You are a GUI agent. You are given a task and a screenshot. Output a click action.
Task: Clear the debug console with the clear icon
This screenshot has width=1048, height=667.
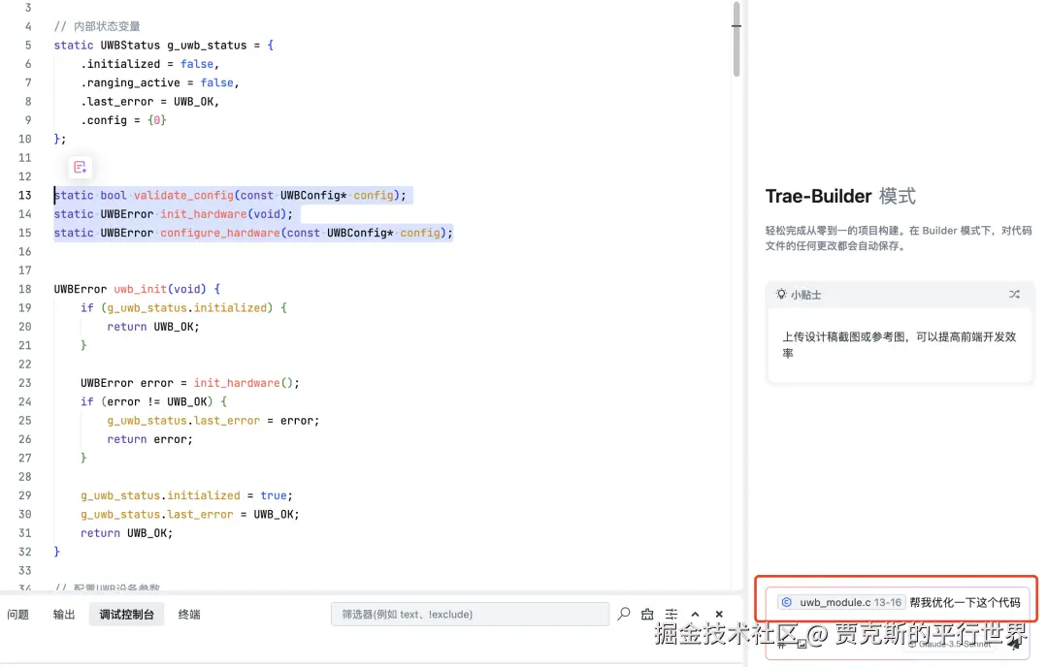point(647,614)
